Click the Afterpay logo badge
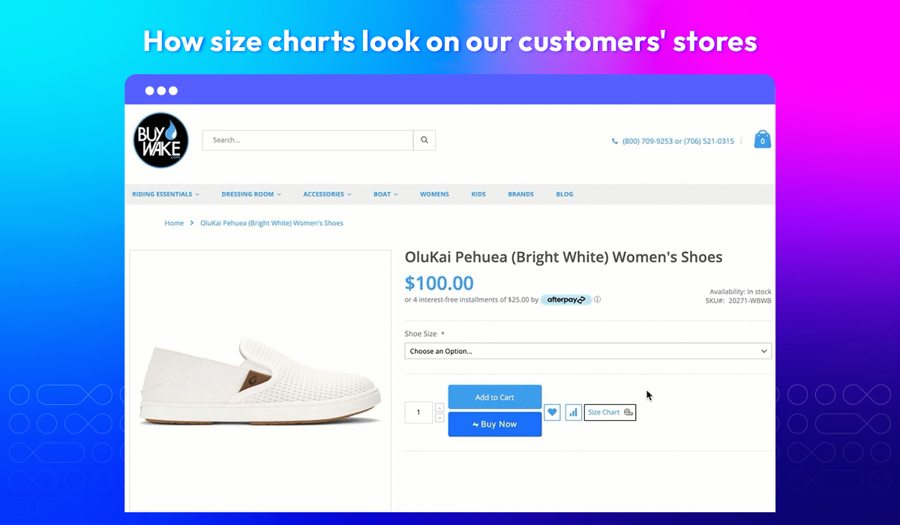The width and height of the screenshot is (900, 525). pyautogui.click(x=565, y=299)
